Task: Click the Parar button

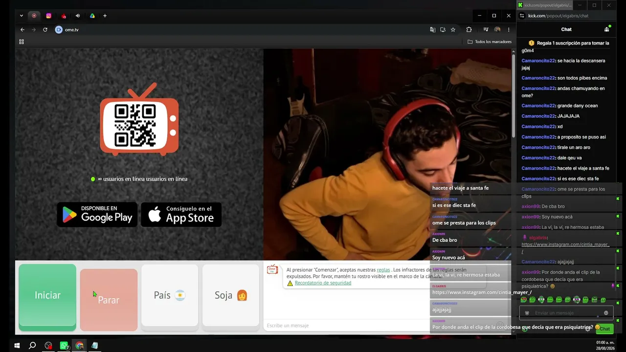Action: [109, 300]
